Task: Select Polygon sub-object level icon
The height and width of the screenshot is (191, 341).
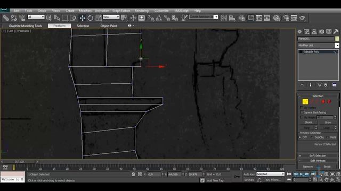Action: tap(323, 101)
